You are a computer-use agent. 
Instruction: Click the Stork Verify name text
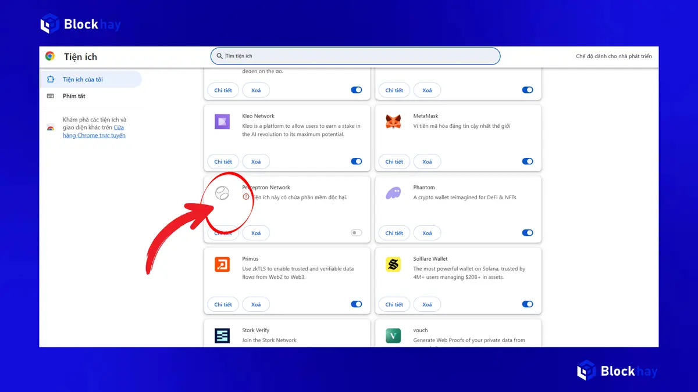(256, 330)
